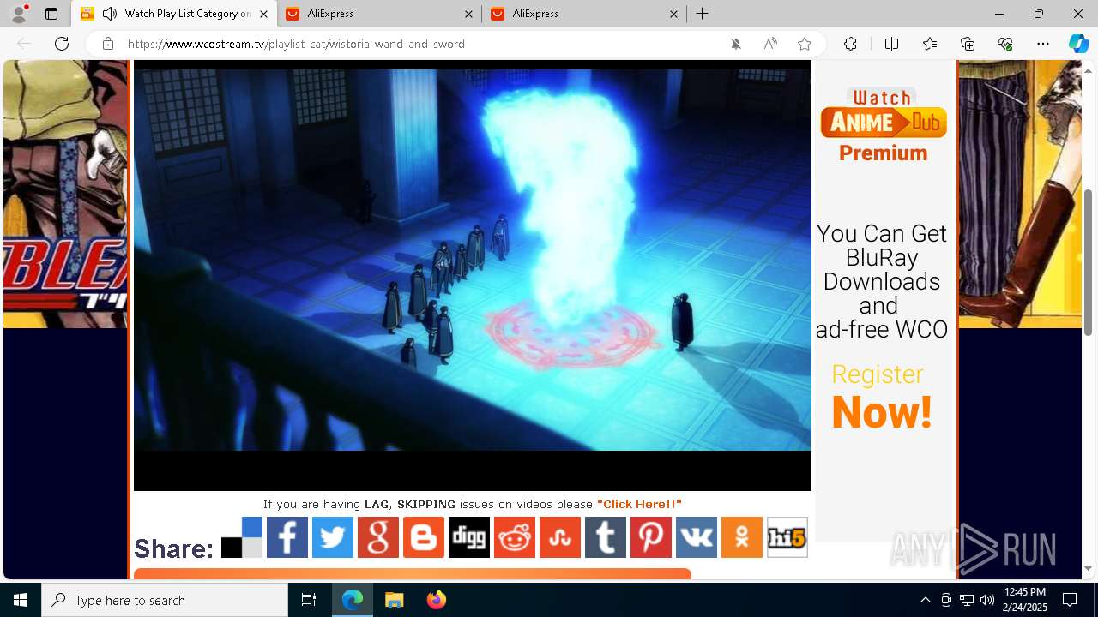The image size is (1098, 617).
Task: Share on Reddit
Action: tap(515, 537)
